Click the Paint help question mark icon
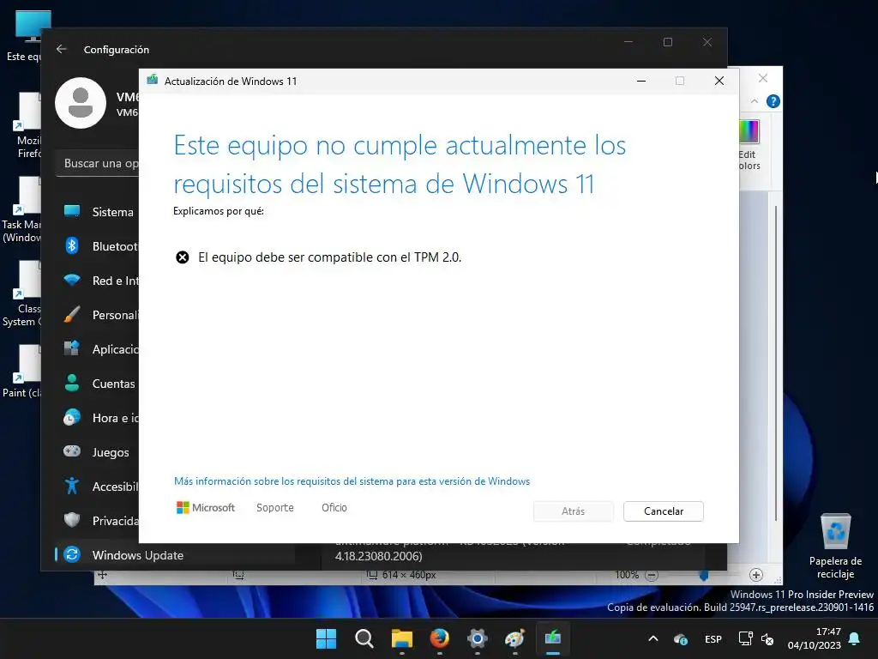This screenshot has width=878, height=659. point(773,101)
